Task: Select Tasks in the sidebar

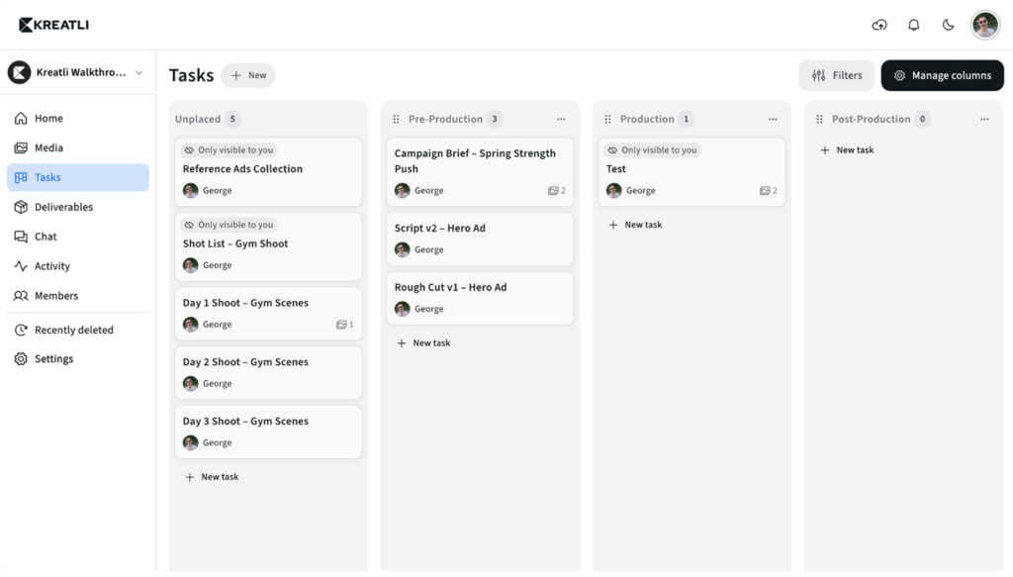Action: [78, 177]
